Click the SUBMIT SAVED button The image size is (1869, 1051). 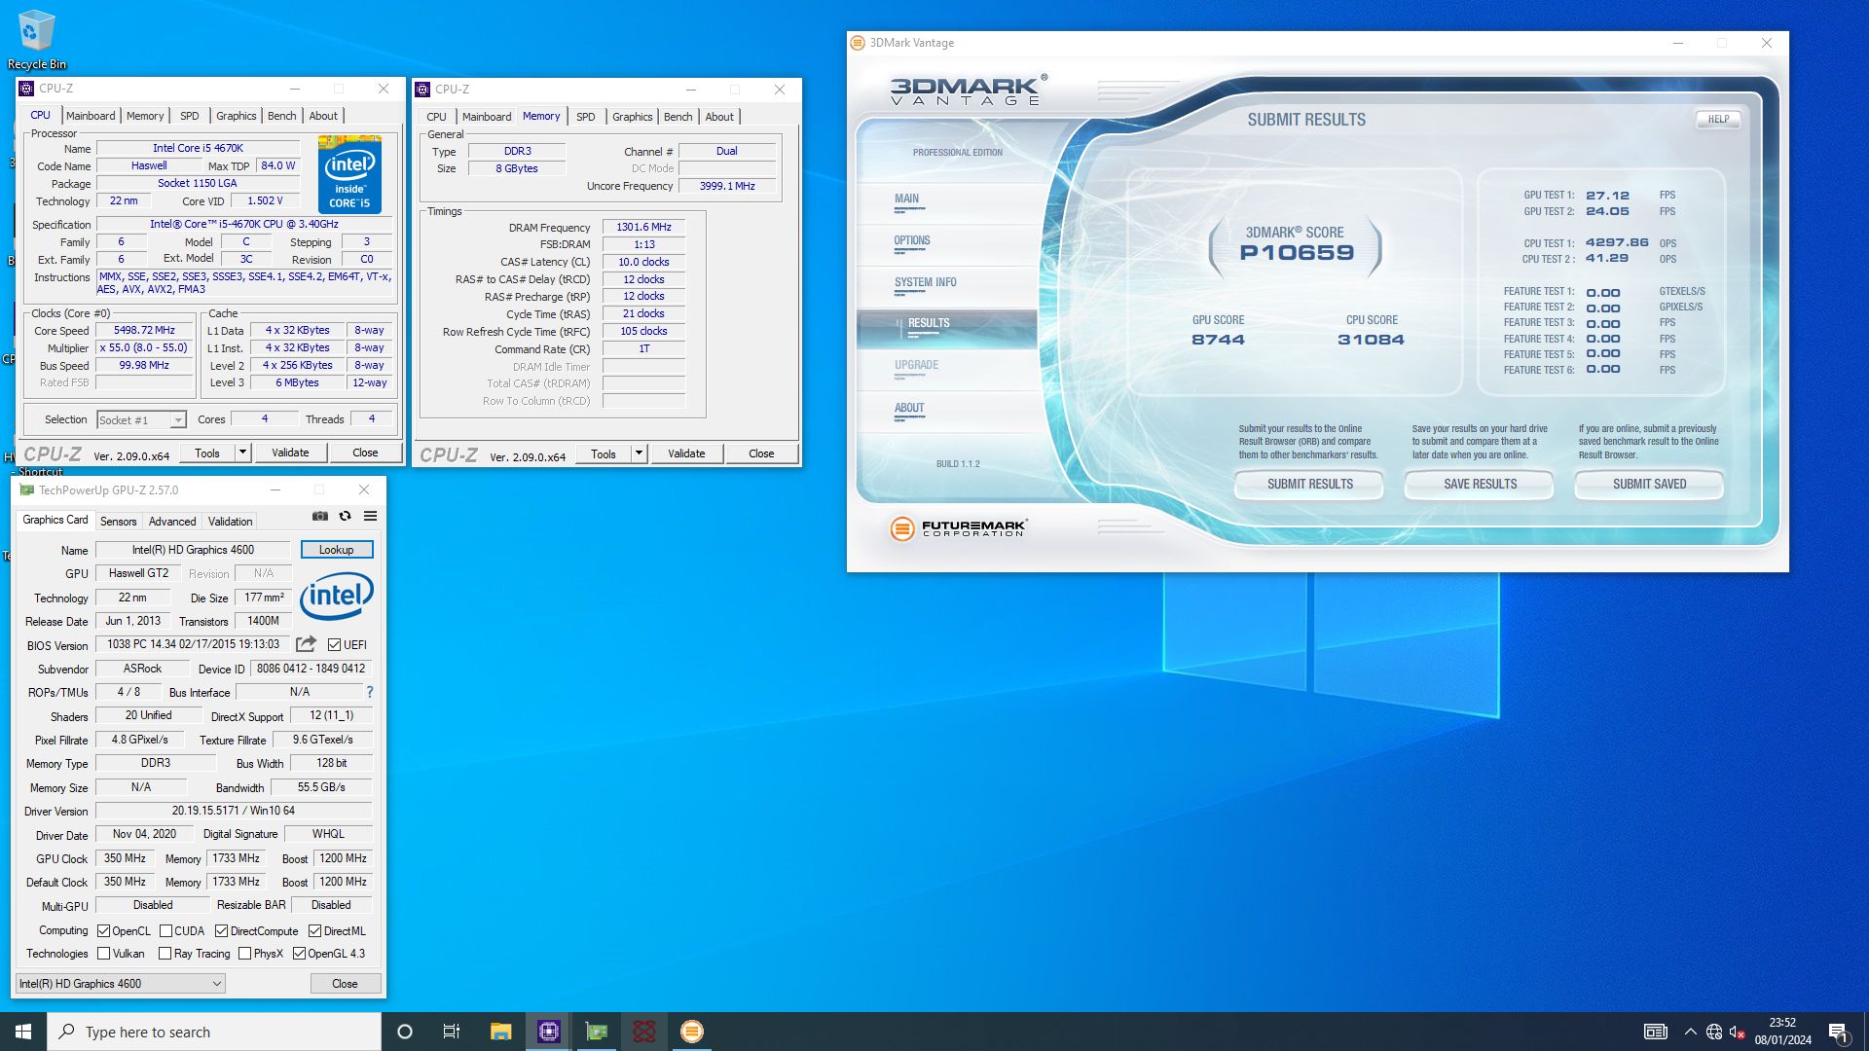(x=1649, y=484)
